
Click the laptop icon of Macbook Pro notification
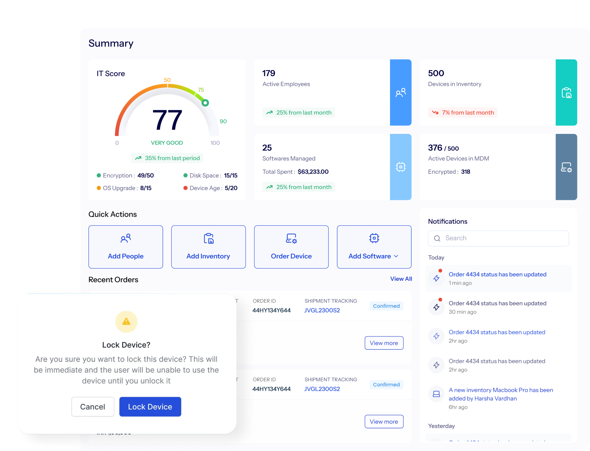pos(436,394)
